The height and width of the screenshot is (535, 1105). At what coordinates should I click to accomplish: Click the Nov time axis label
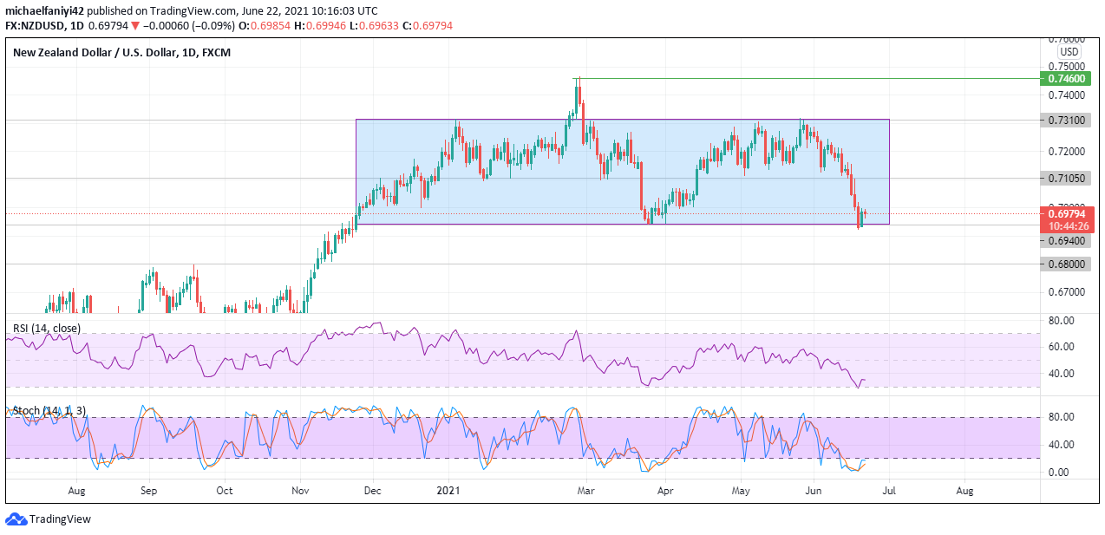pyautogui.click(x=301, y=491)
